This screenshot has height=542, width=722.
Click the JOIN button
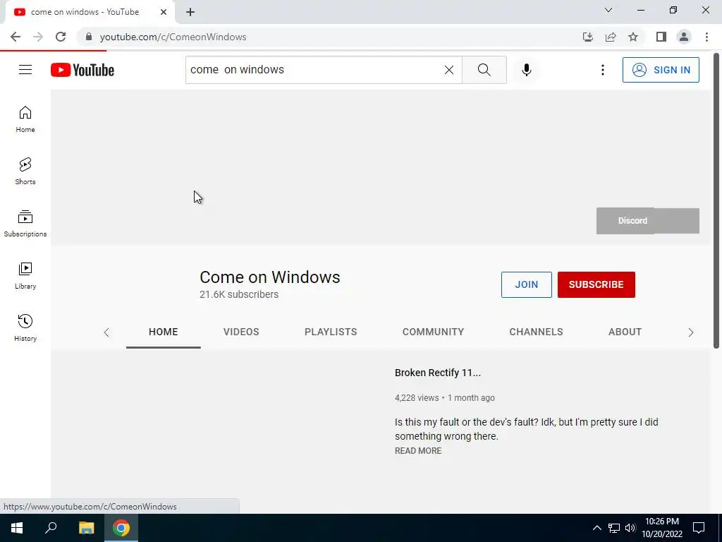click(x=526, y=285)
